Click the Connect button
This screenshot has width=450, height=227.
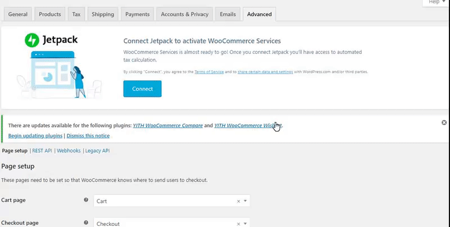pyautogui.click(x=142, y=89)
